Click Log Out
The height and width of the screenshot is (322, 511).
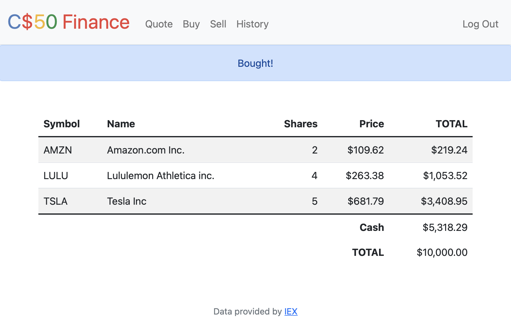point(480,24)
